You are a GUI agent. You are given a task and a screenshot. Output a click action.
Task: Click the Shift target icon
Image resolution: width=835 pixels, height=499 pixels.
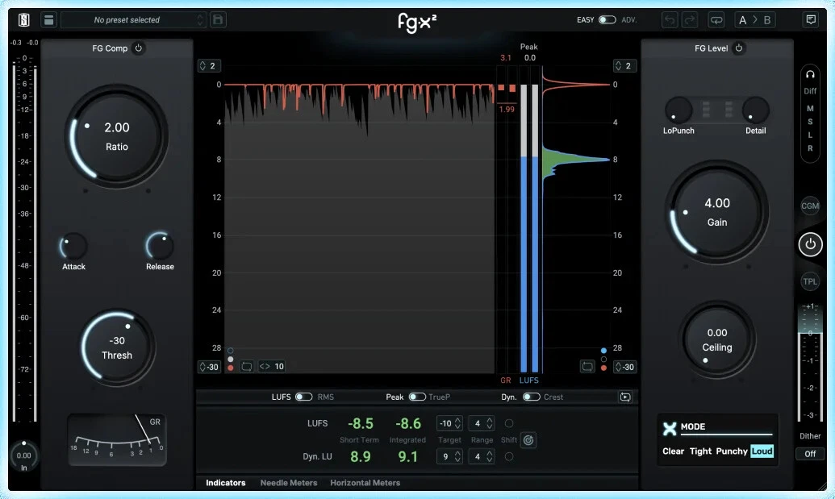528,440
